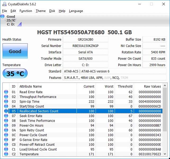170x159 pixels.
Task: Open the File menu
Action: pos(5,11)
